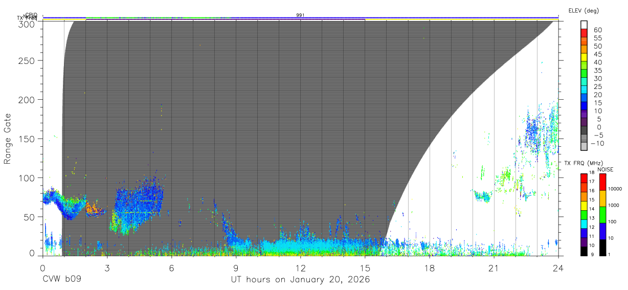This screenshot has width=628, height=290.
Task: Click the red 17–18 MHz band of TX FRQ
Action: point(584,177)
